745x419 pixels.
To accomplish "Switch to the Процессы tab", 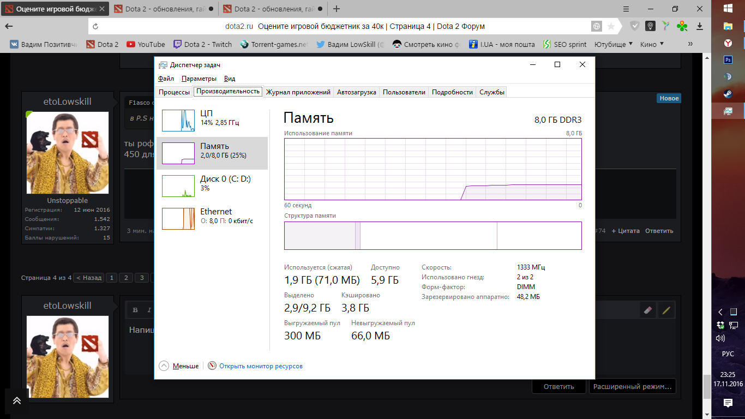I will [x=175, y=92].
